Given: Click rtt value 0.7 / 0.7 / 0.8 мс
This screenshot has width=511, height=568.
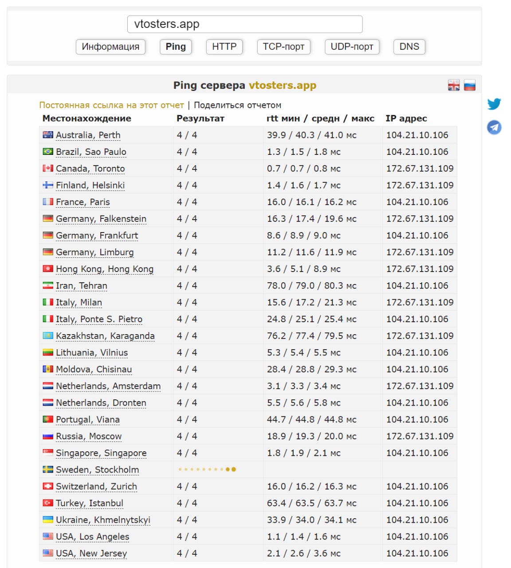Looking at the screenshot, I should pyautogui.click(x=303, y=169).
